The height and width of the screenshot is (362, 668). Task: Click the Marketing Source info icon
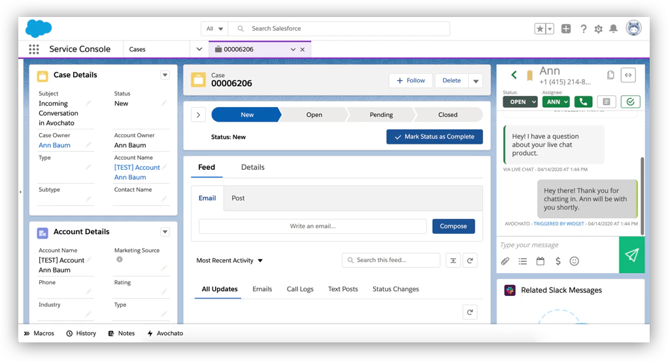[x=120, y=259]
